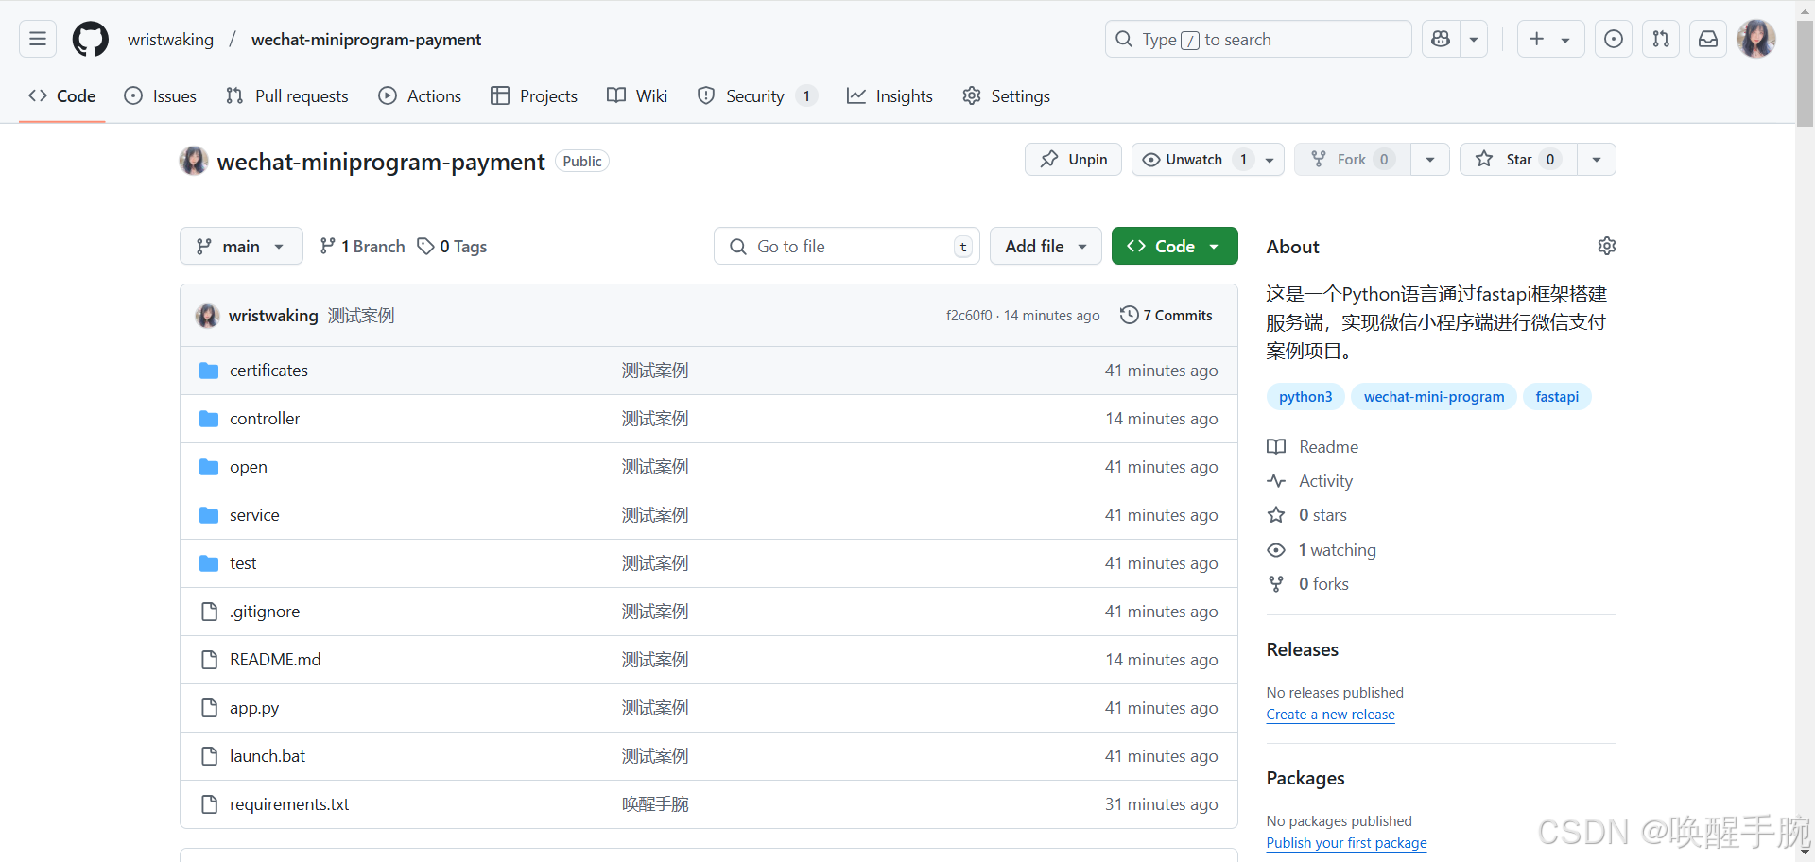Open the Insights tab
This screenshot has width=1815, height=862.
point(890,95)
